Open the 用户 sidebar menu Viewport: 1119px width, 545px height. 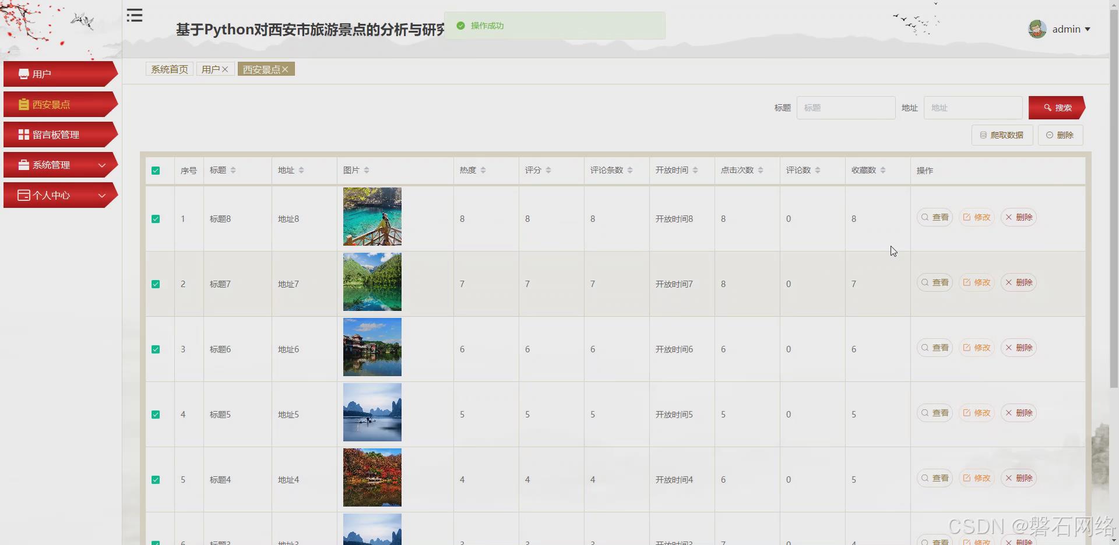61,74
